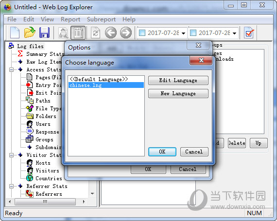Click the Exit Points page icon

[30, 92]
